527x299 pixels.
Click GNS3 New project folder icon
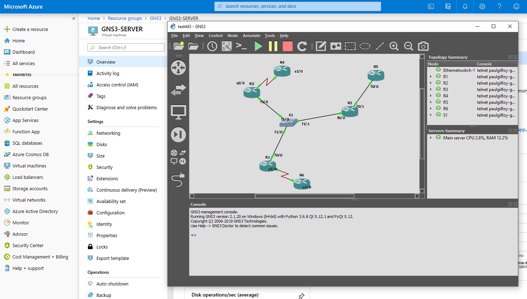(179, 46)
